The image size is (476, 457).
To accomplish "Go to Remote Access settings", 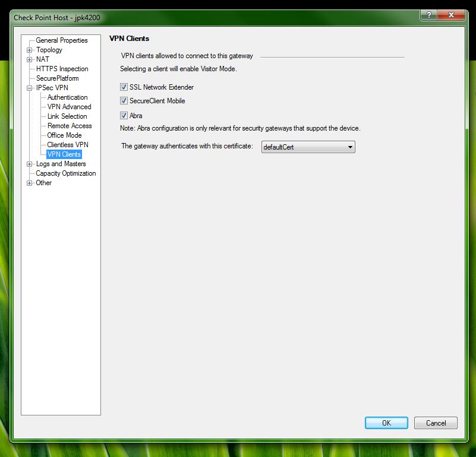I will (x=70, y=126).
